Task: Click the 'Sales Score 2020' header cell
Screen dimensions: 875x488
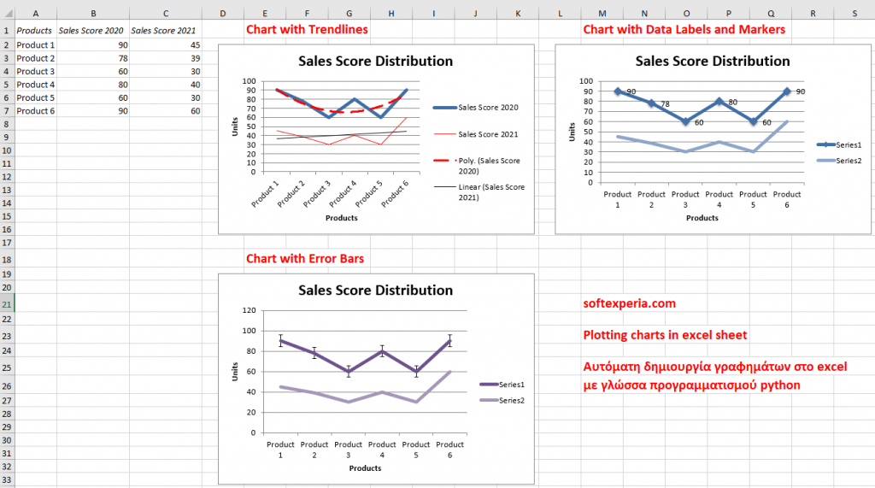Action: point(92,30)
